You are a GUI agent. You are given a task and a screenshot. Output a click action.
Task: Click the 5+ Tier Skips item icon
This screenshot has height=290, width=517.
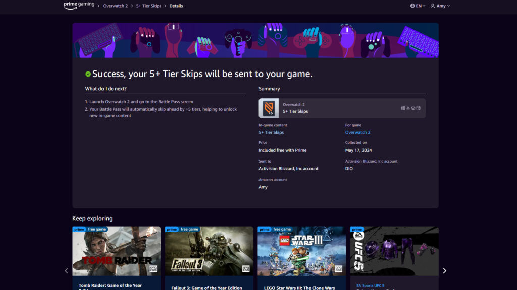(269, 108)
